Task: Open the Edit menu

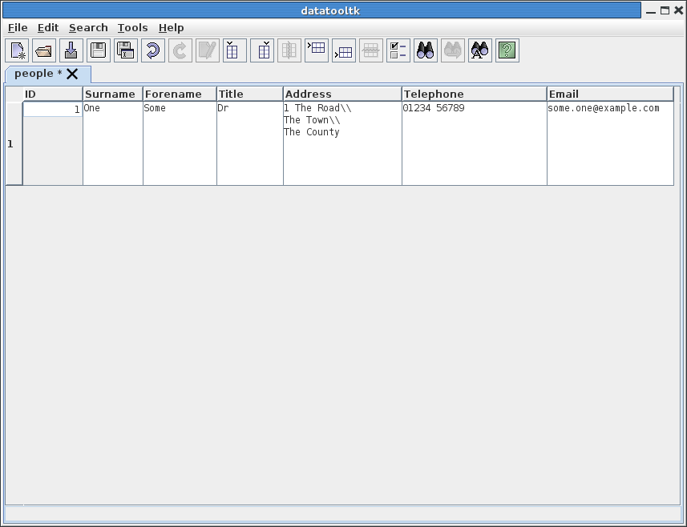Action: pos(48,27)
